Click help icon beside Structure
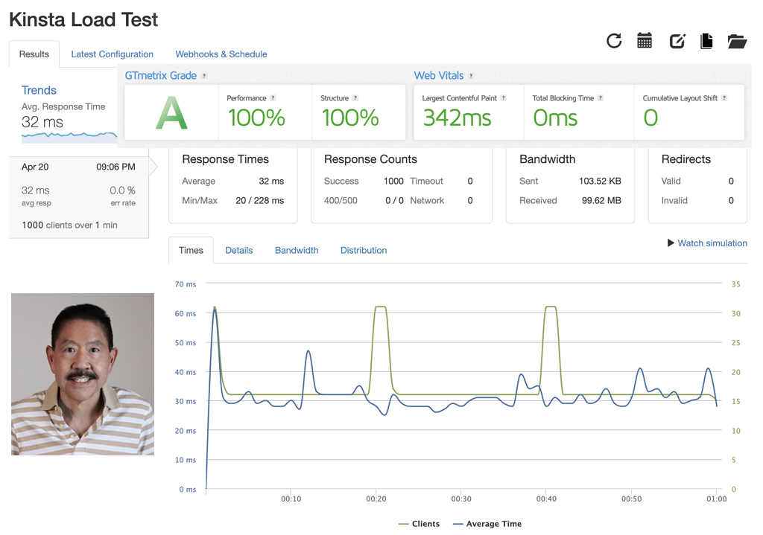The image size is (763, 535). click(355, 97)
